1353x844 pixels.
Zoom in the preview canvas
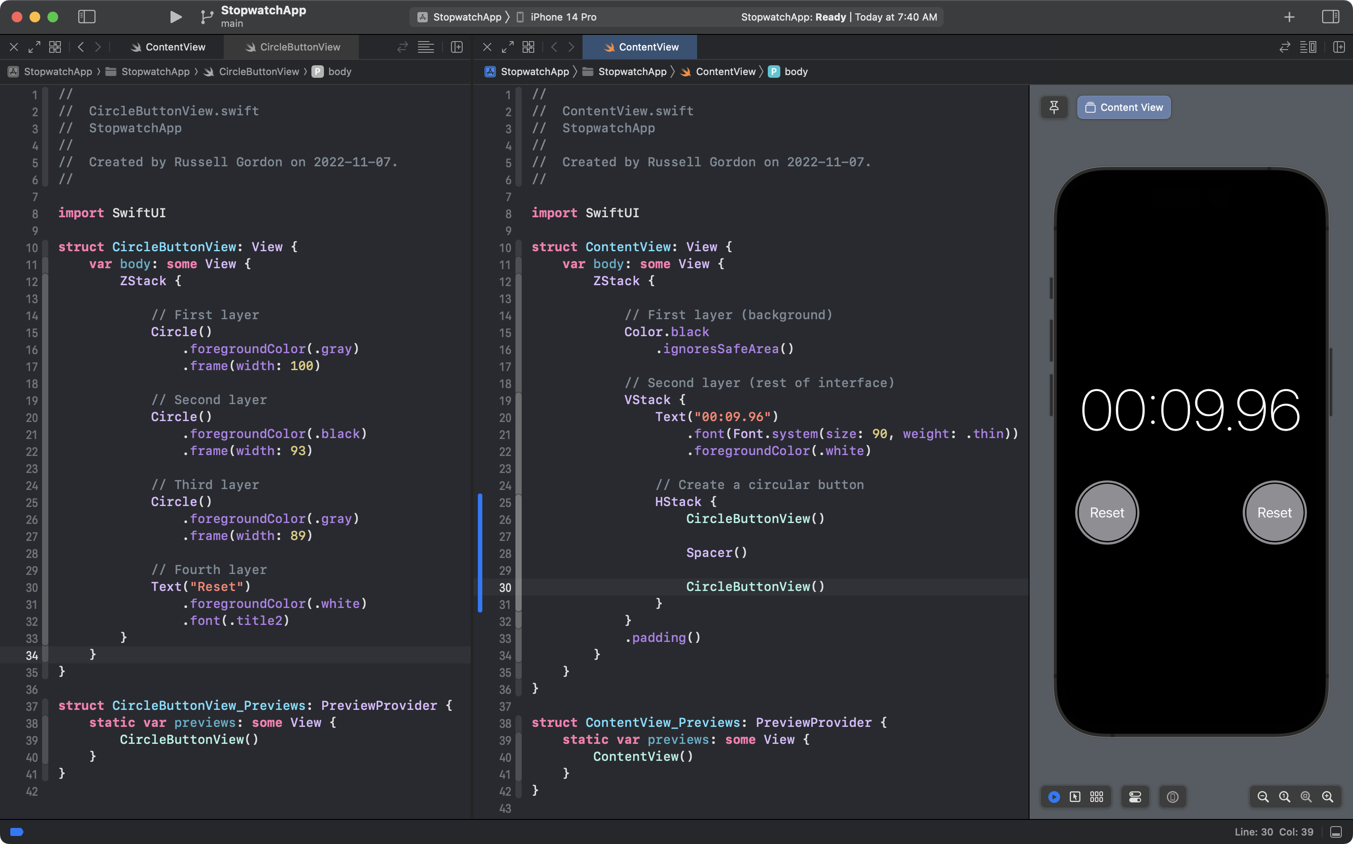(1327, 797)
